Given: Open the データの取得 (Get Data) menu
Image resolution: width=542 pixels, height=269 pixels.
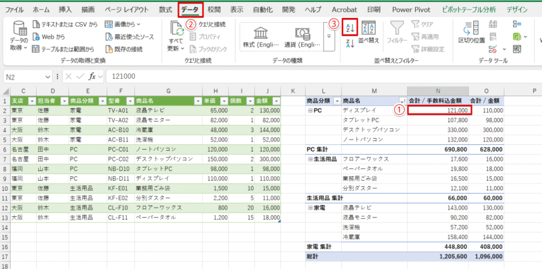Looking at the screenshot, I should (x=18, y=37).
